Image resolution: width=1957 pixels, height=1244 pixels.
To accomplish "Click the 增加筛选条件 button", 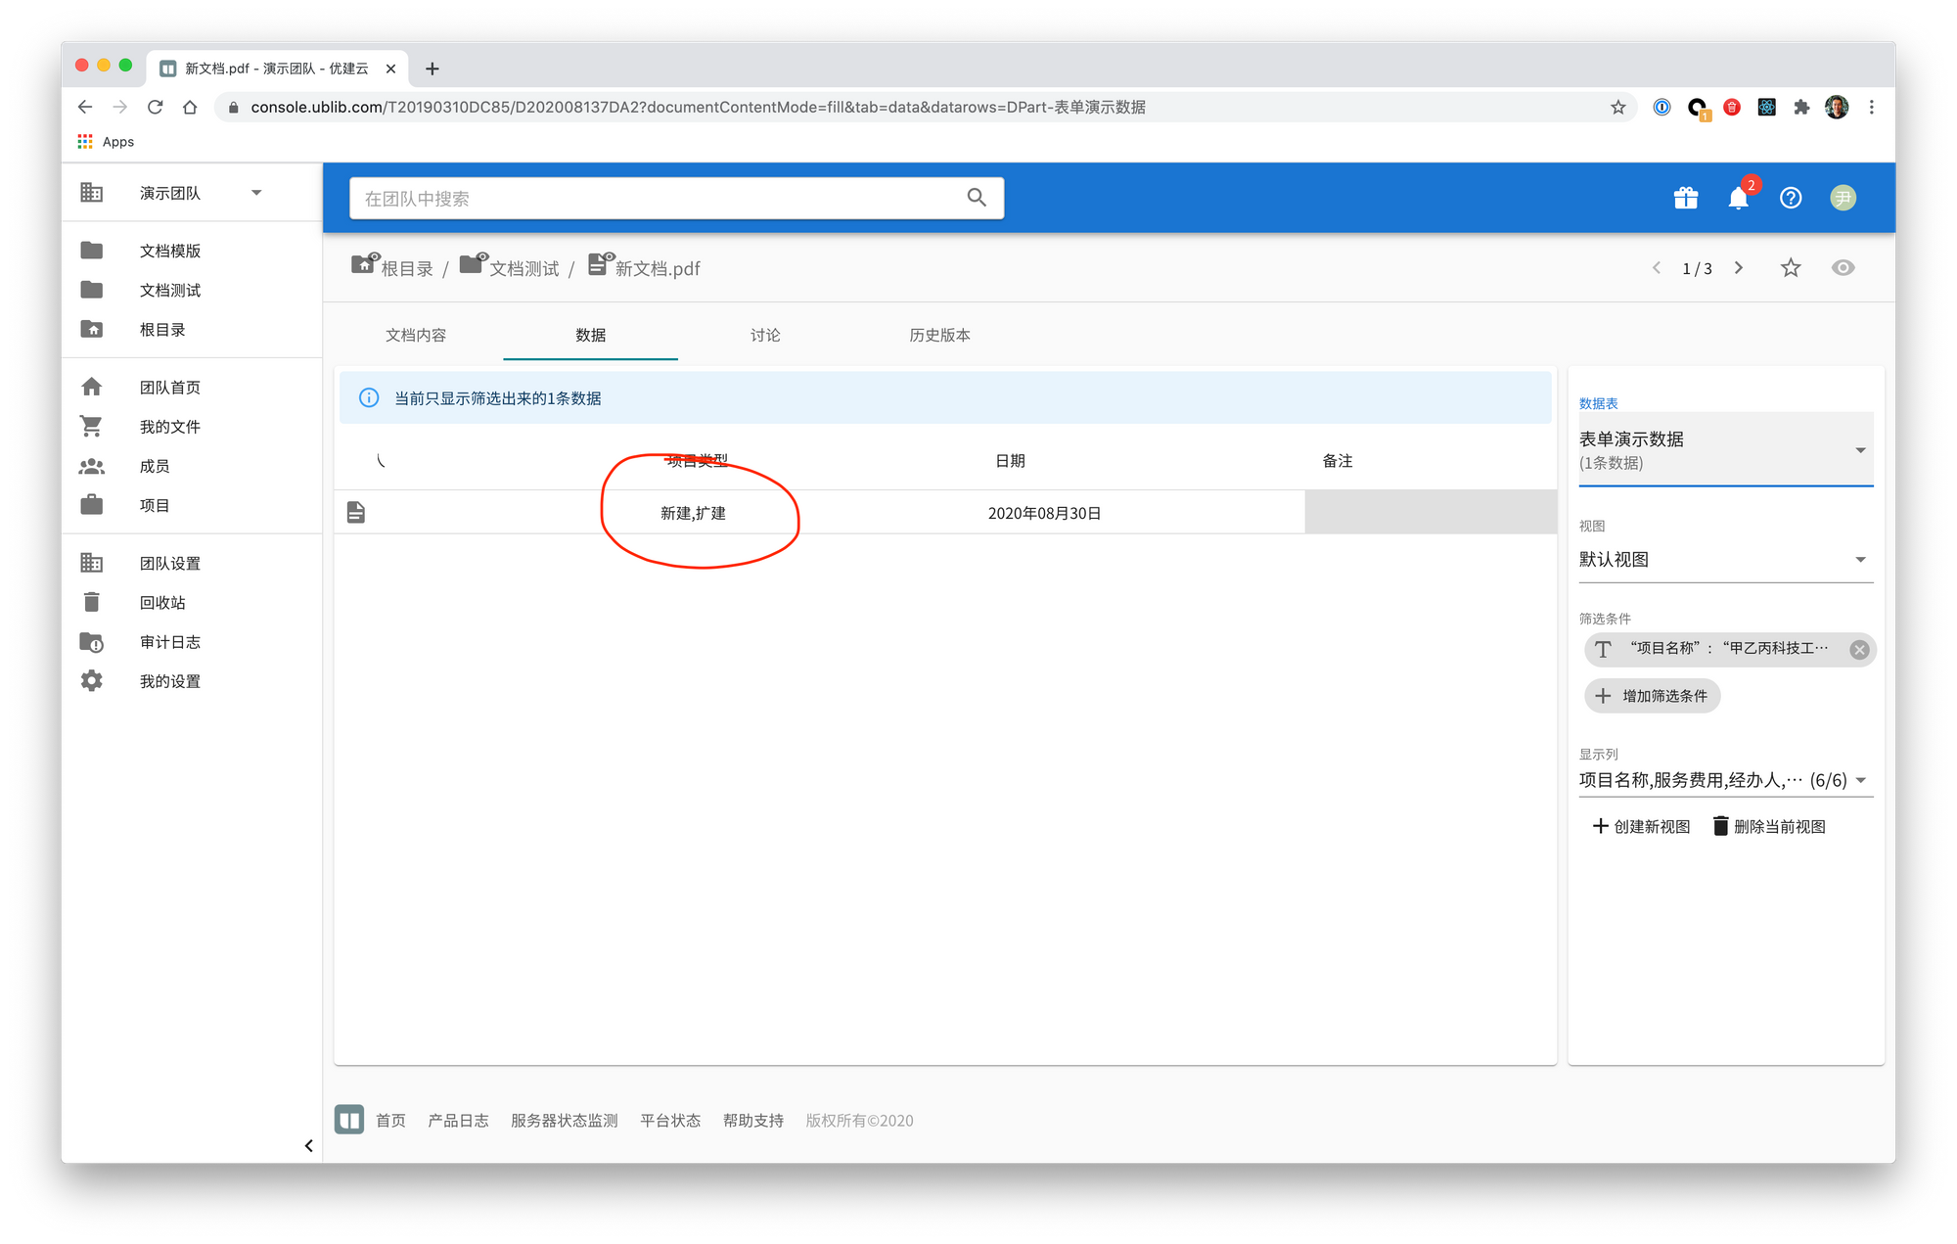I will pos(1652,696).
